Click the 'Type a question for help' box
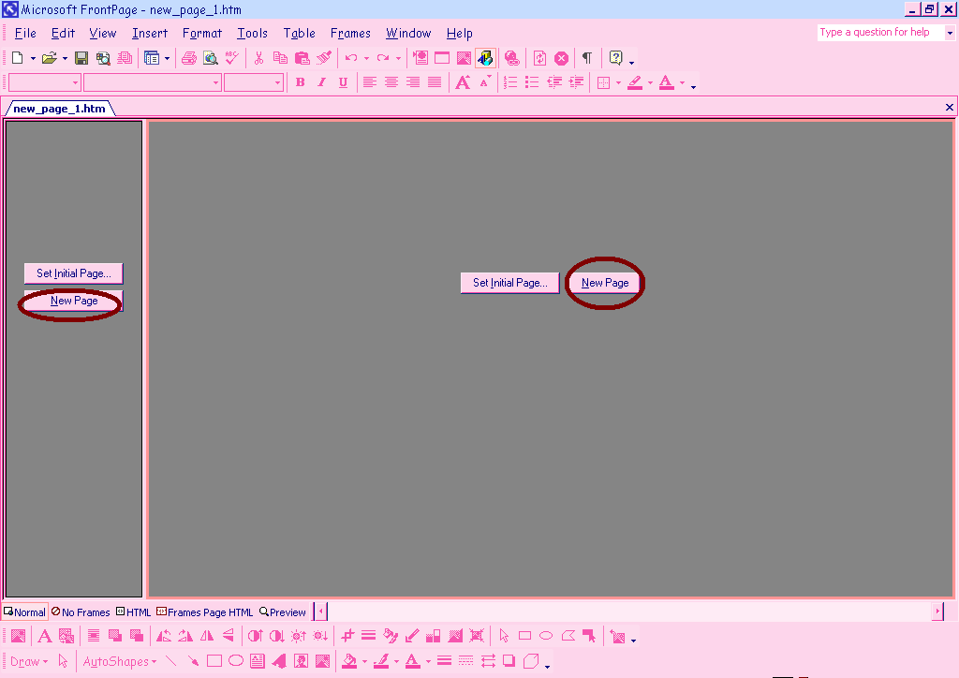Image resolution: width=959 pixels, height=678 pixels. (878, 32)
